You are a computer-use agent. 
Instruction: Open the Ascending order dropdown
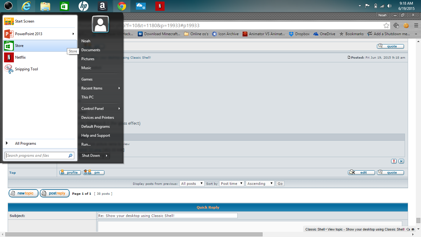tap(260, 184)
